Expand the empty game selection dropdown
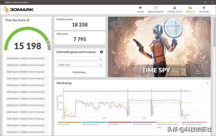216x136 pixels. pyautogui.click(x=80, y=59)
